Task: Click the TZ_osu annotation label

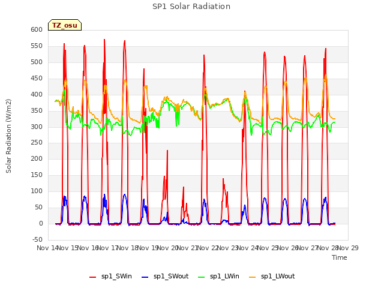Action: [65, 25]
